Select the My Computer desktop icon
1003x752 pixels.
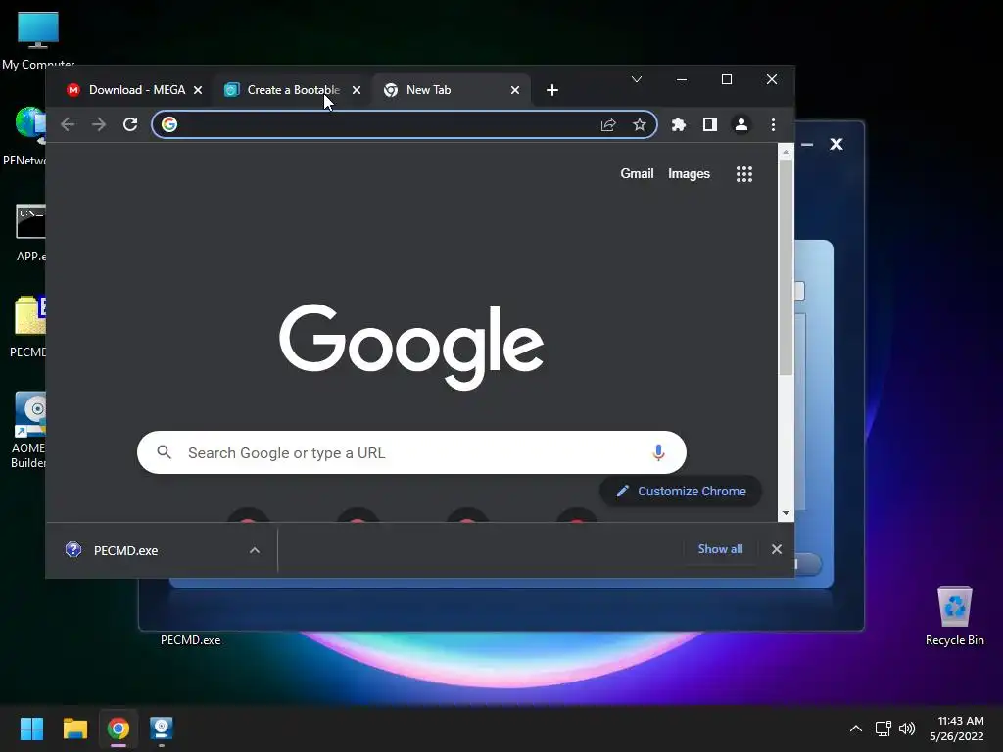38,39
